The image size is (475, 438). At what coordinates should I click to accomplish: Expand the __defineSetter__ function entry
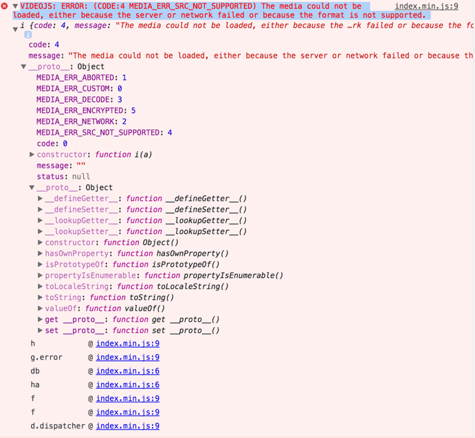[x=40, y=210]
